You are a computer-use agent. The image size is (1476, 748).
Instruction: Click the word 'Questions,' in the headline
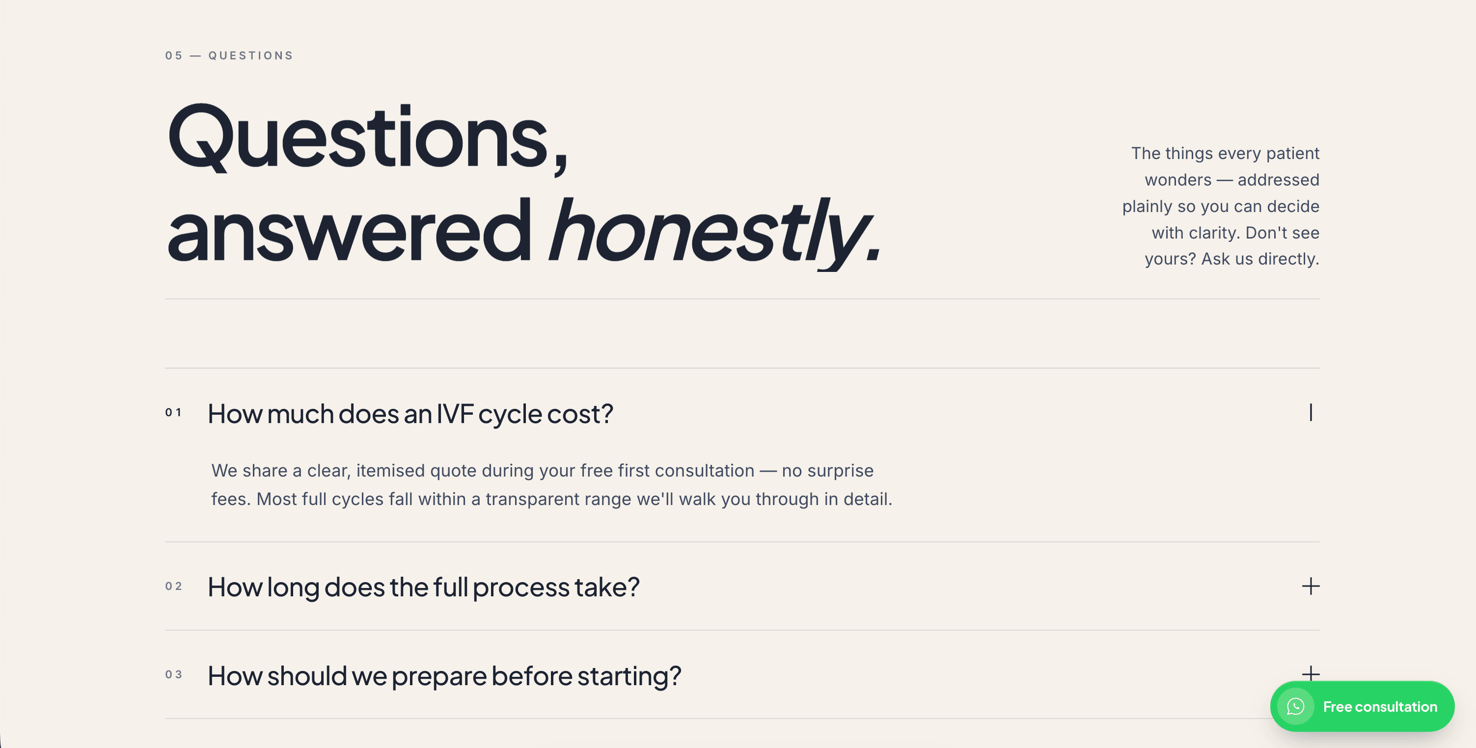click(x=368, y=138)
